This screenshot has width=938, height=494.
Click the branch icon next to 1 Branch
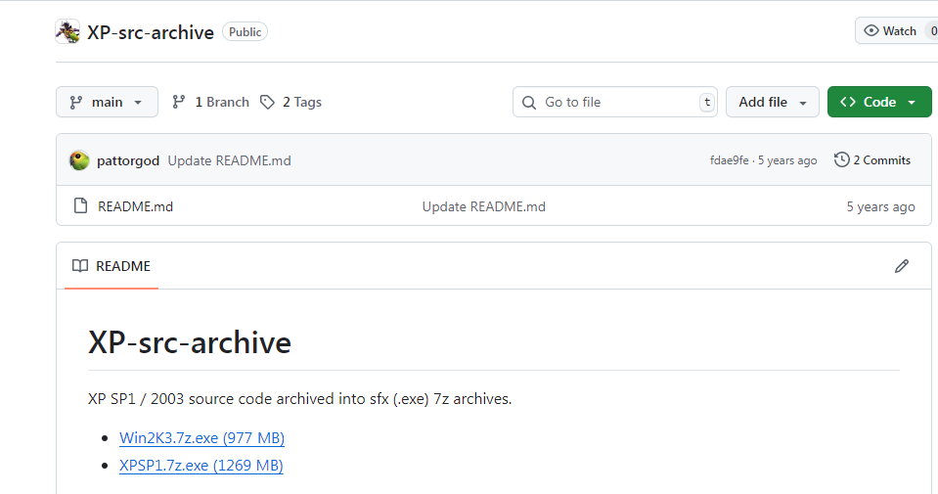click(x=179, y=102)
